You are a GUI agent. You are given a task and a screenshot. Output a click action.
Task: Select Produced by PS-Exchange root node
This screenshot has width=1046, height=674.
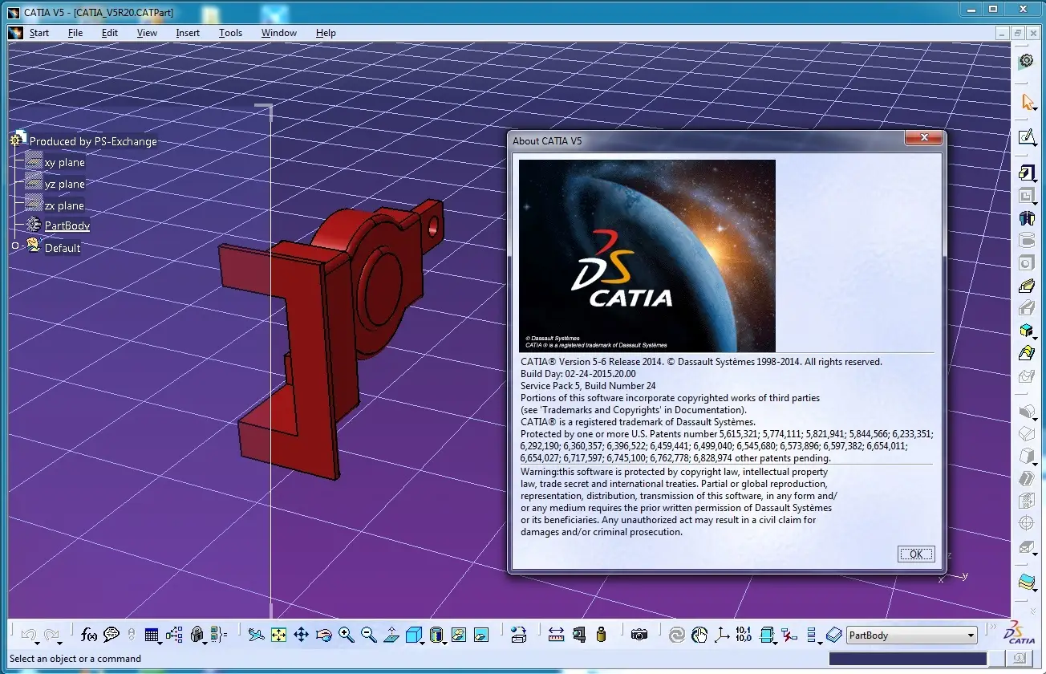[x=93, y=141]
